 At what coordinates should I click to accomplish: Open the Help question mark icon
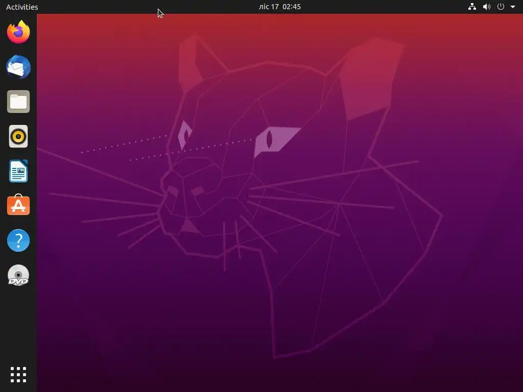(18, 240)
